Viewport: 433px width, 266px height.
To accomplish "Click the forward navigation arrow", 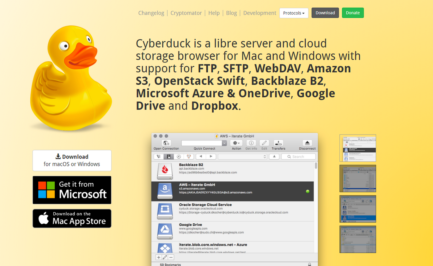I will [211, 157].
